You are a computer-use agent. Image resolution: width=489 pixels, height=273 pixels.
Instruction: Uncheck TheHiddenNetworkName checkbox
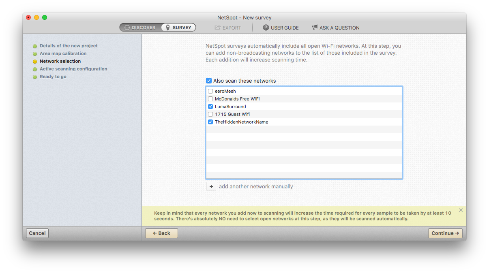coord(210,122)
